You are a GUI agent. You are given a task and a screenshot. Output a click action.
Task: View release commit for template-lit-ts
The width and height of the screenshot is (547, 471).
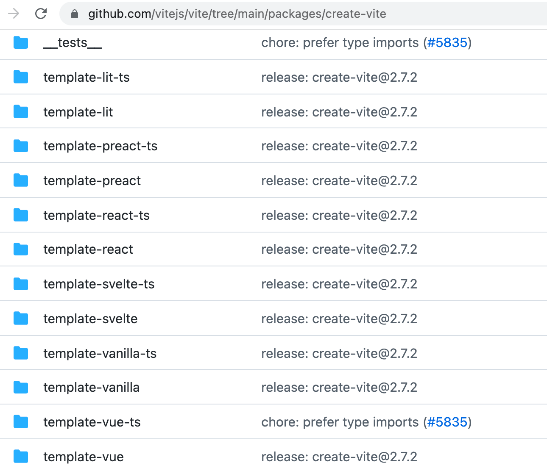(339, 77)
